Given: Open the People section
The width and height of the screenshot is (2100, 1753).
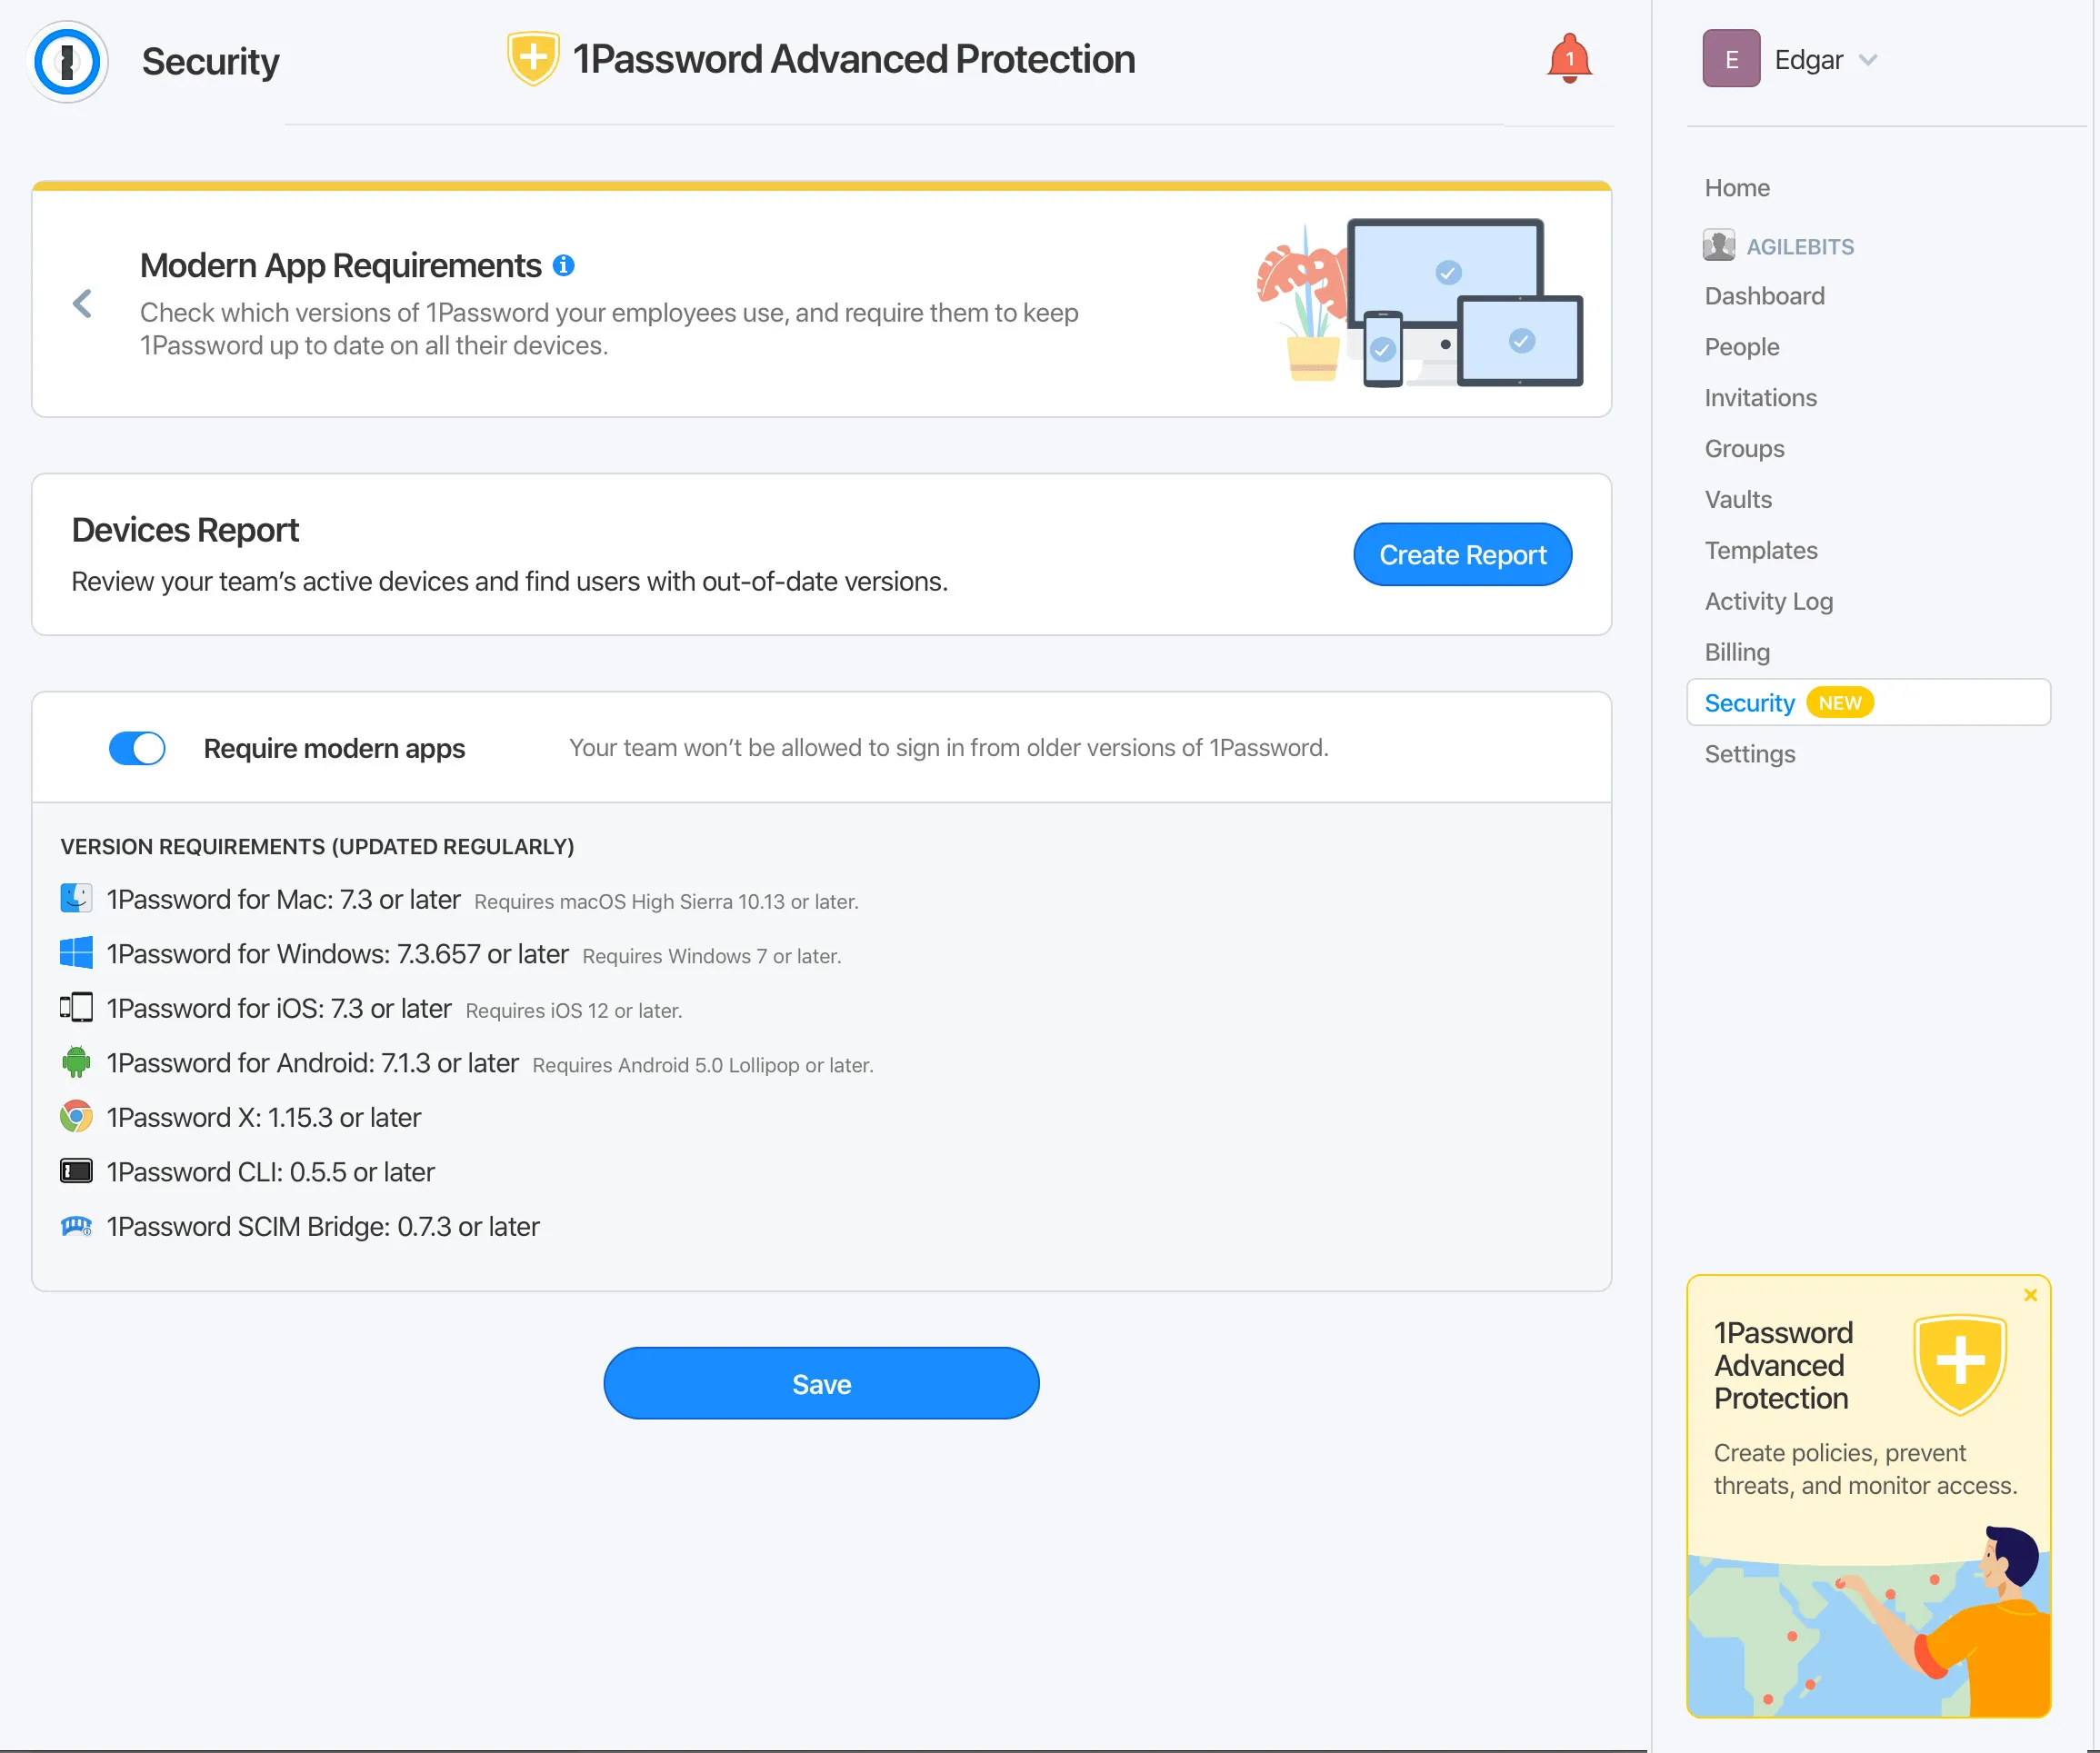Looking at the screenshot, I should pyautogui.click(x=1743, y=344).
